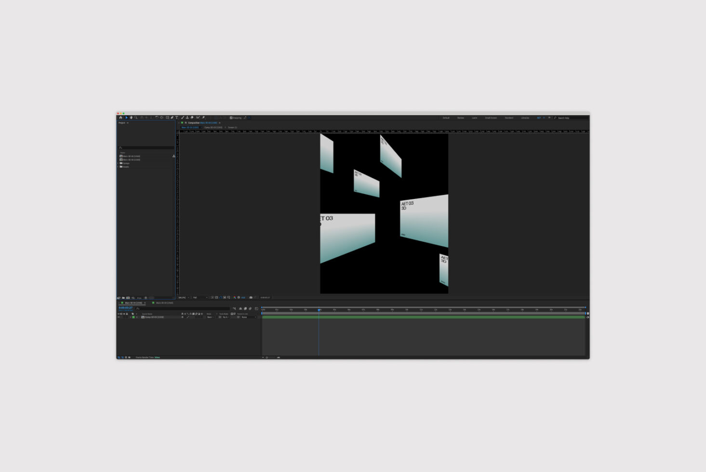The image size is (706, 472).
Task: Expand the Comp 3D 03 layer properties
Action: pos(131,317)
